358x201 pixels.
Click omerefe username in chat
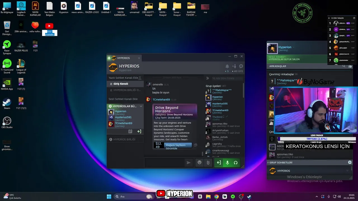pyautogui.click(x=157, y=84)
